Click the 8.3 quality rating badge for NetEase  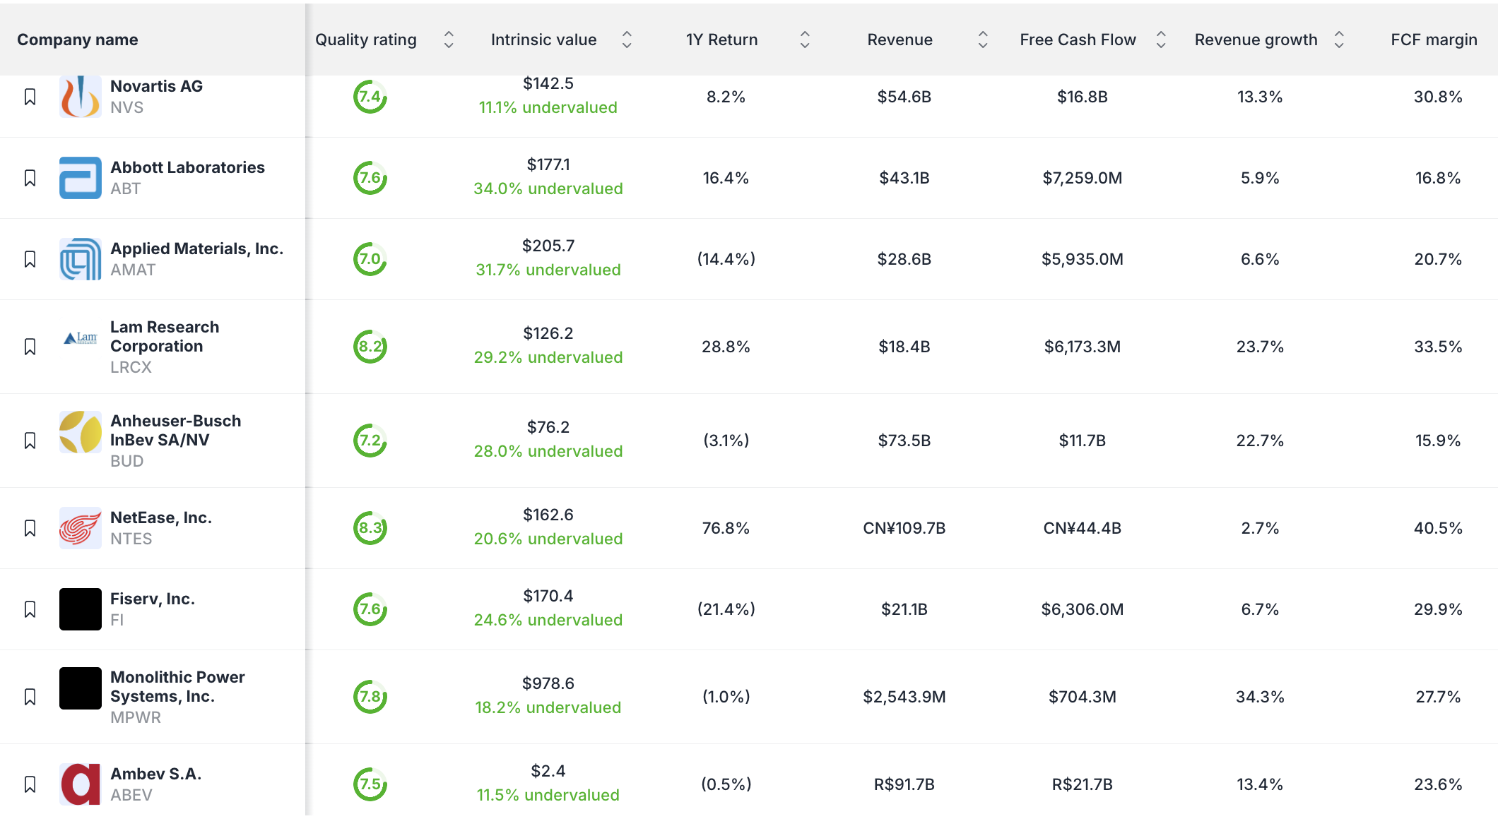[x=370, y=528]
